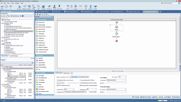
Task: Enable Send email when error occurs
Action: pos(57,80)
